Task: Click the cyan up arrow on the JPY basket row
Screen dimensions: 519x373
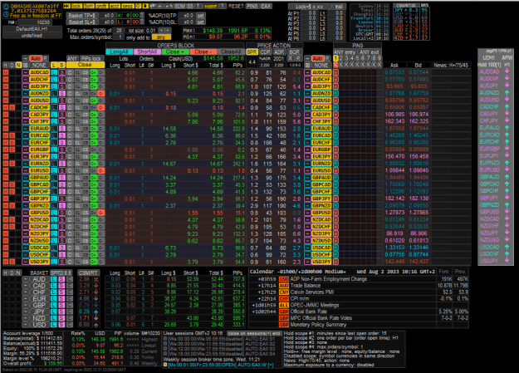Action: click(x=95, y=312)
